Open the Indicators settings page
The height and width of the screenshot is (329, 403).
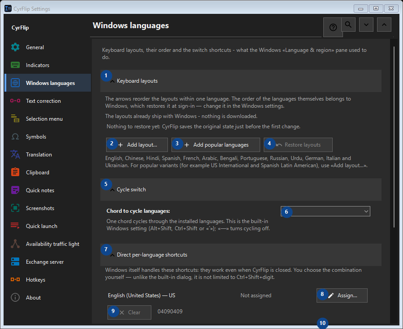pyautogui.click(x=48, y=65)
